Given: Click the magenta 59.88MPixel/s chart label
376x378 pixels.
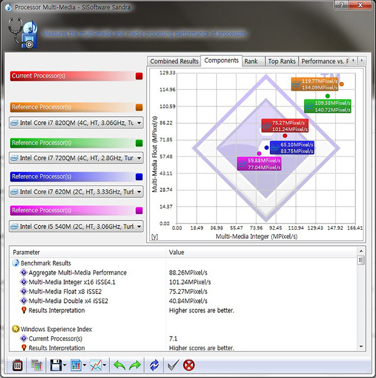Looking at the screenshot, I should 259,164.
